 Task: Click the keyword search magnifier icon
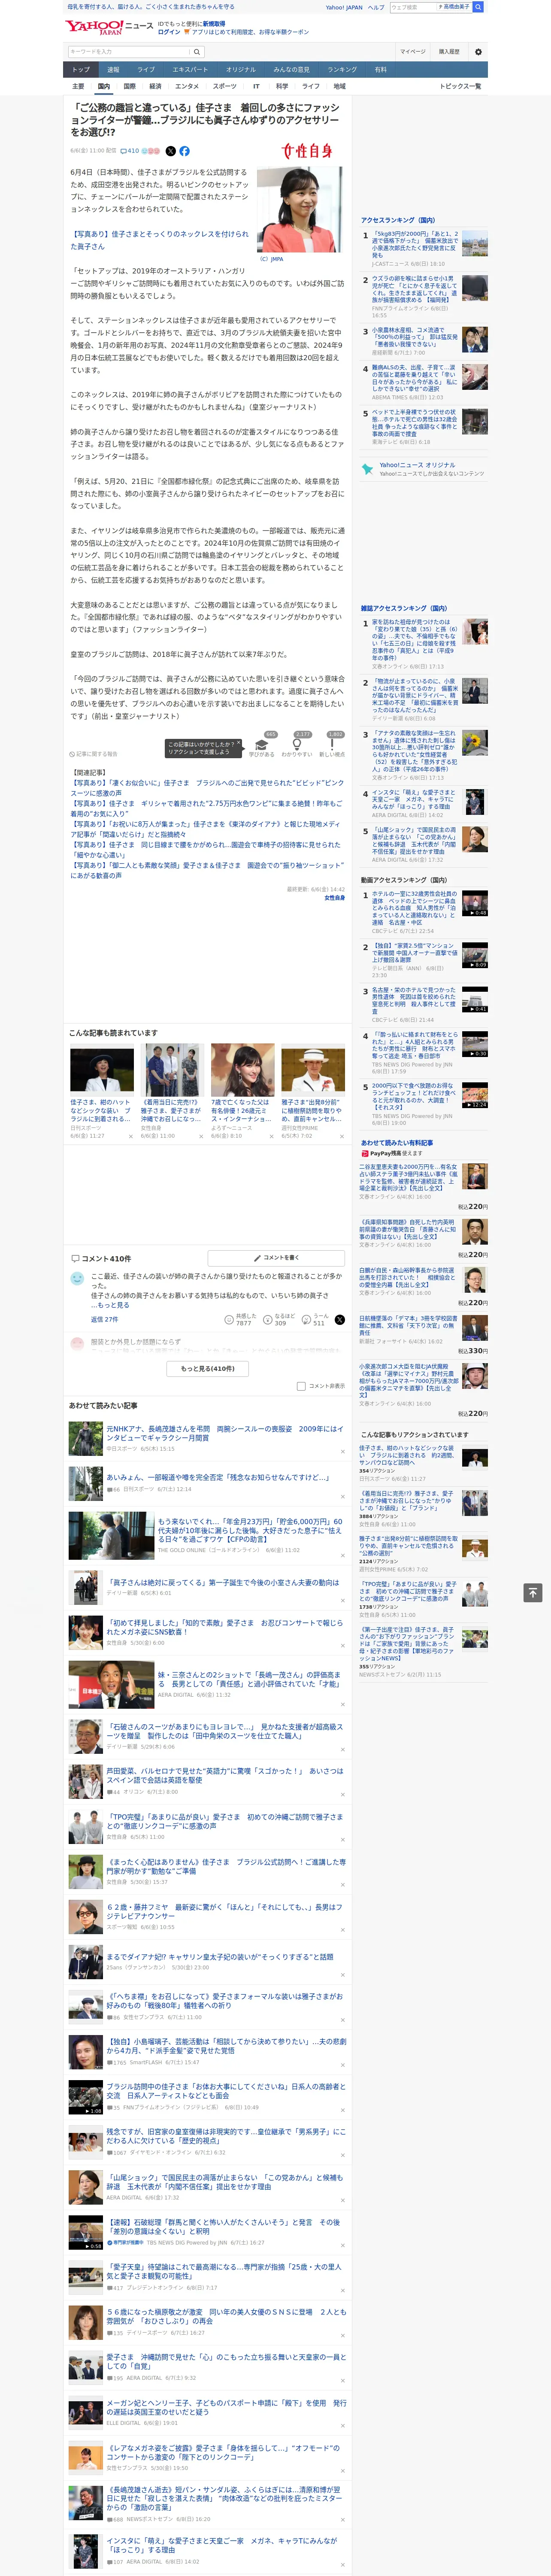click(196, 51)
